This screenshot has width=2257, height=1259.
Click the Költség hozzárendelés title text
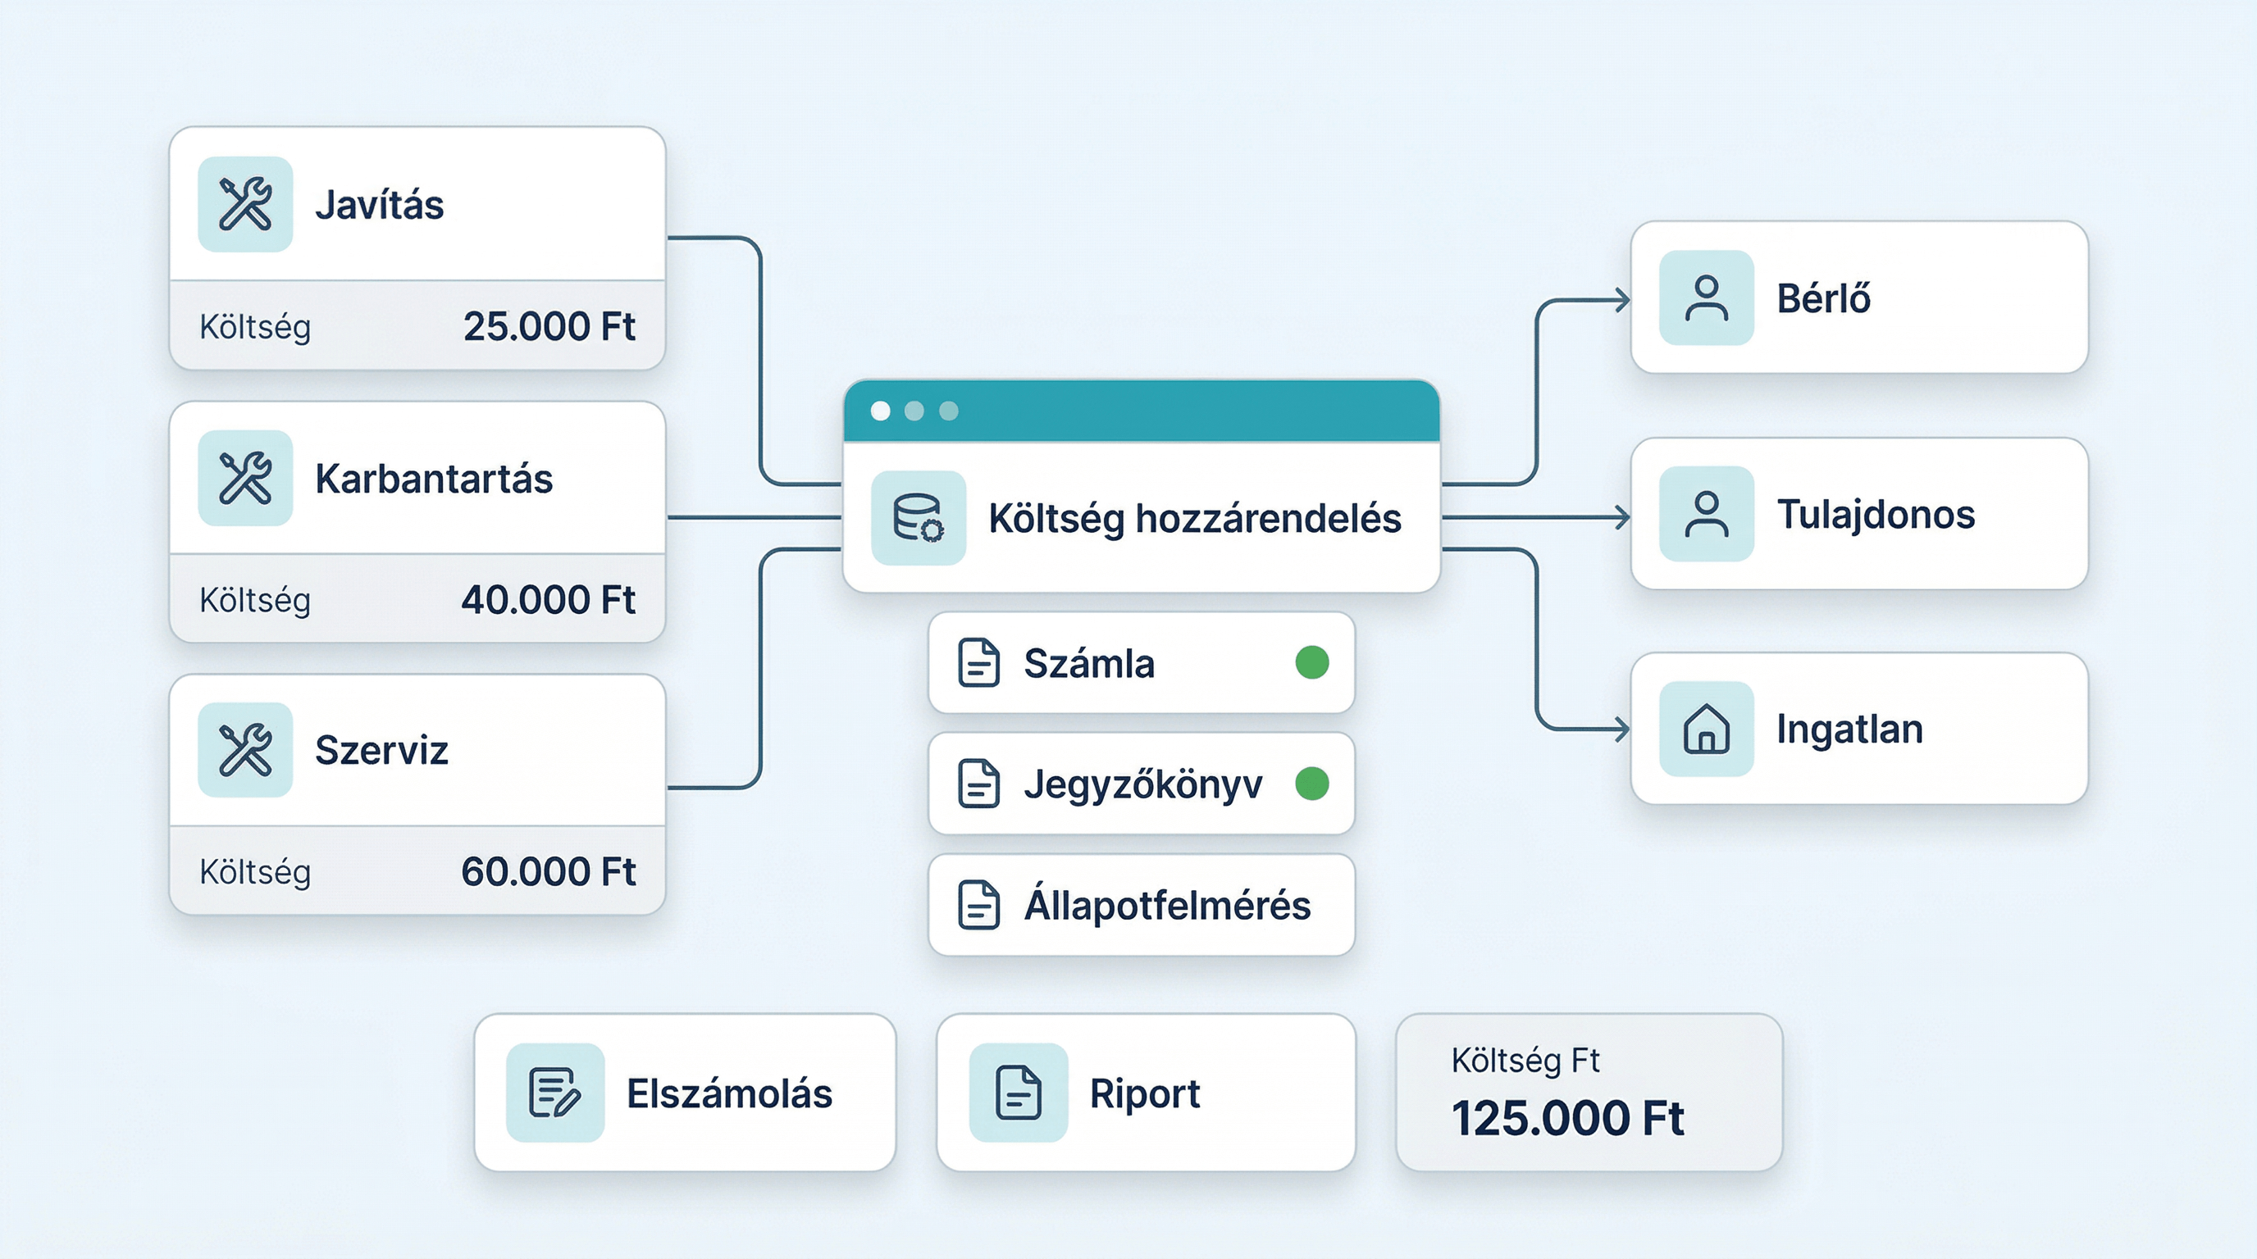[x=1194, y=518]
